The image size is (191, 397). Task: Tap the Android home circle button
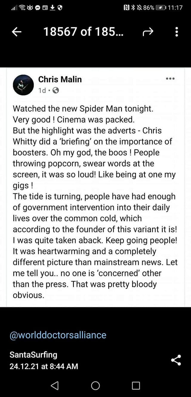click(x=95, y=386)
